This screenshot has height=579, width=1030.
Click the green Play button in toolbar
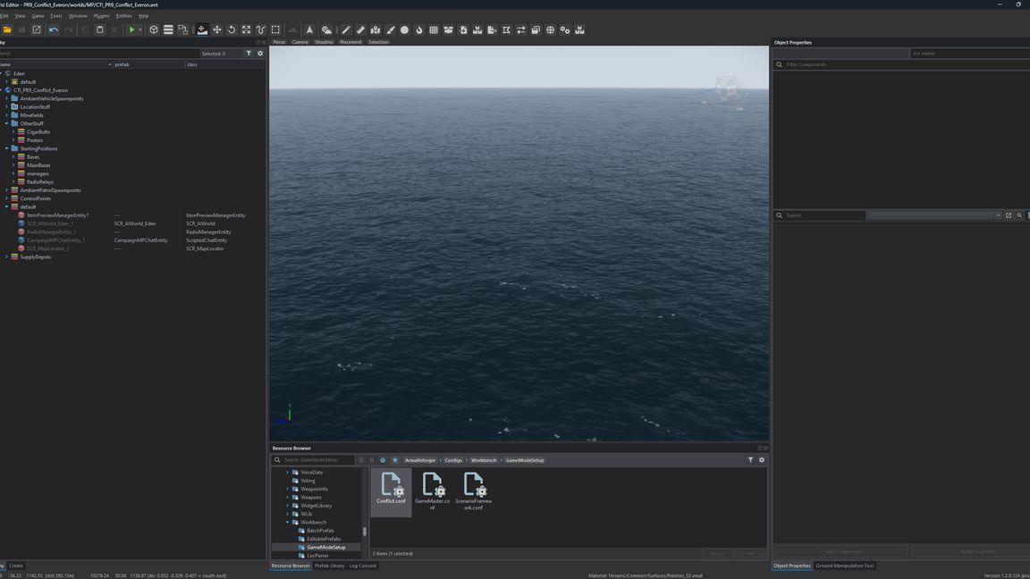[x=132, y=29]
